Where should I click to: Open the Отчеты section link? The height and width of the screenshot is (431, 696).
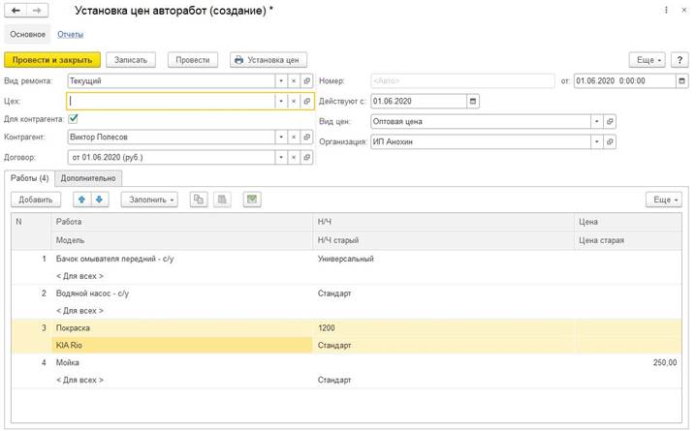pyautogui.click(x=71, y=34)
